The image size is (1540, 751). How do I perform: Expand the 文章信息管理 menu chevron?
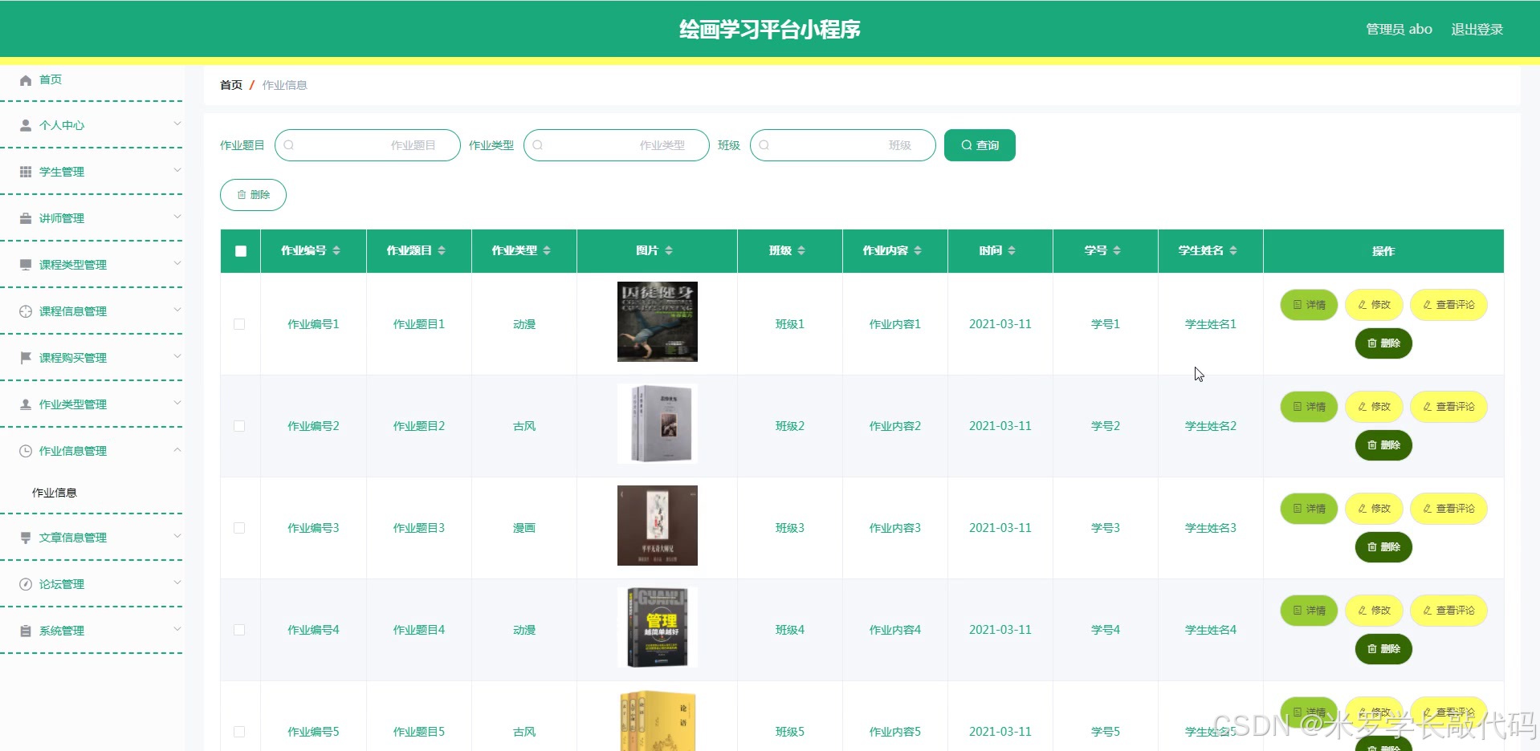coord(177,536)
